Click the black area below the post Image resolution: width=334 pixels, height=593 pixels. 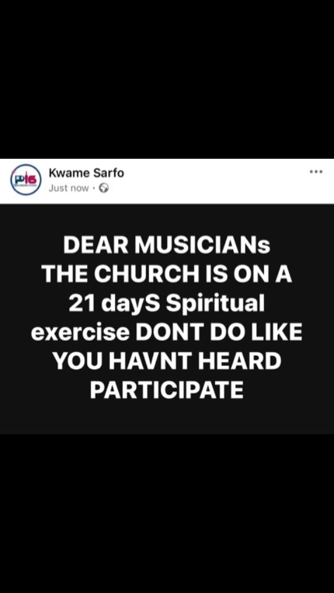pyautogui.click(x=167, y=513)
